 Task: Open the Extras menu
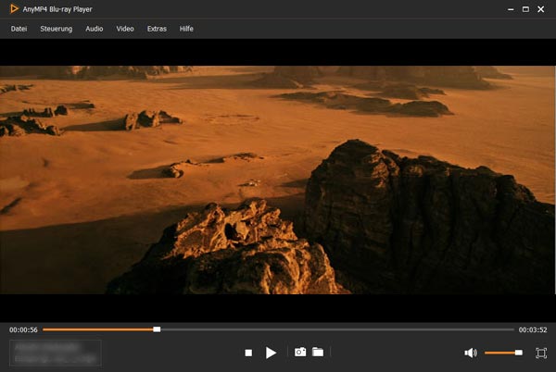point(157,29)
